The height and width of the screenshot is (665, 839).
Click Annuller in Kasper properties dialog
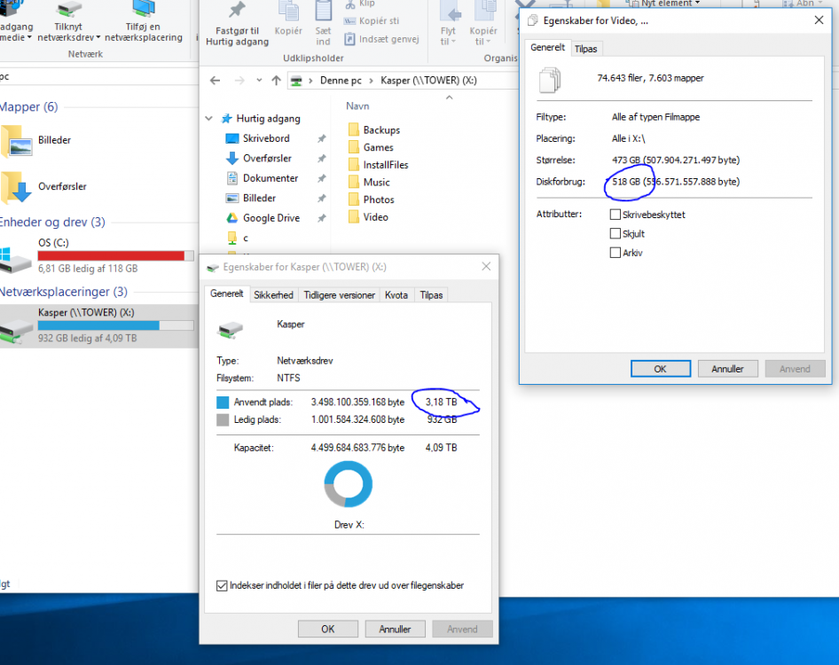tap(395, 630)
